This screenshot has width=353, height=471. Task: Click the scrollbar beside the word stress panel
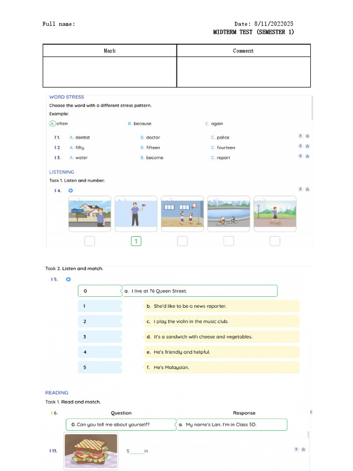(x=312, y=108)
